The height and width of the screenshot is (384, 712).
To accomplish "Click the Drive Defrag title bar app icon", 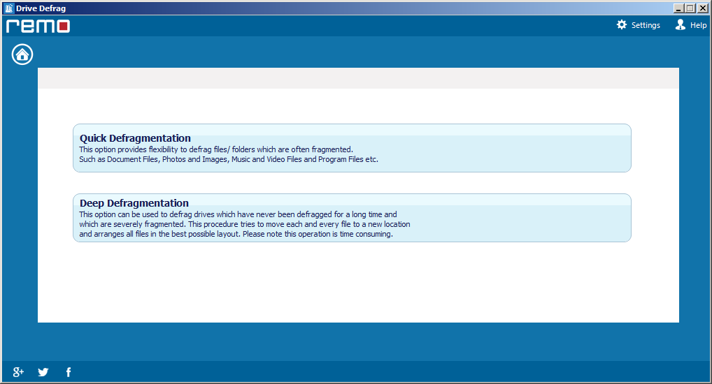I will (9, 8).
